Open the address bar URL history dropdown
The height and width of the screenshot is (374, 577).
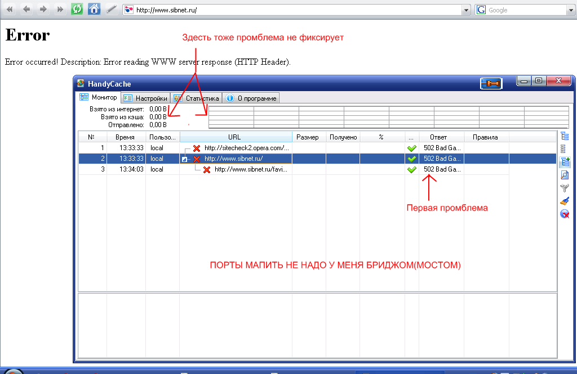click(465, 10)
